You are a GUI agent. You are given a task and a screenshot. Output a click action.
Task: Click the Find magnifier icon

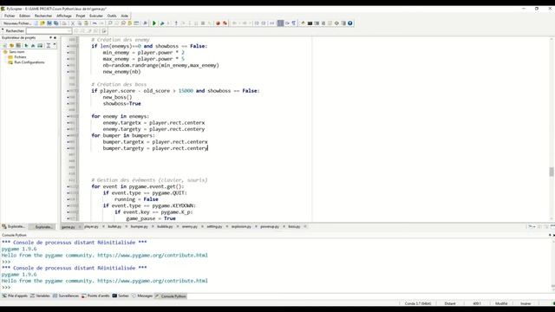pos(110,23)
